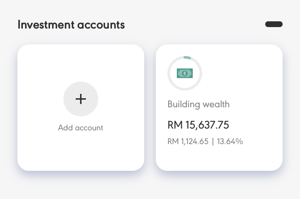Click the RM 1,124.65 returns figure

coord(188,142)
